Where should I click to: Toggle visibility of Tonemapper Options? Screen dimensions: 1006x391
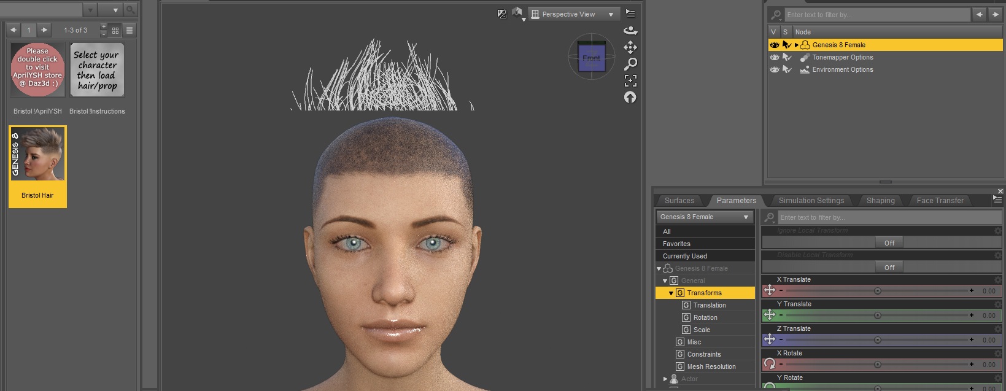[775, 57]
